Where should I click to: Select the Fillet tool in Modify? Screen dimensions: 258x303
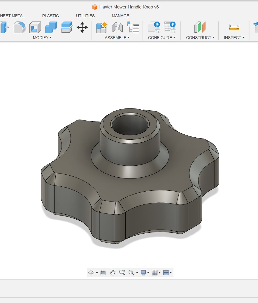point(20,27)
